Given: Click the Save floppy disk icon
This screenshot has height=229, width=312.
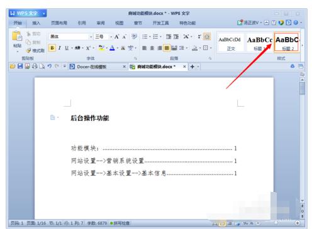Looking at the screenshot, I should [x=20, y=67].
